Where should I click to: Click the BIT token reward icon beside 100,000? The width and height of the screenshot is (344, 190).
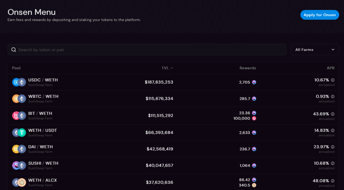(x=254, y=118)
